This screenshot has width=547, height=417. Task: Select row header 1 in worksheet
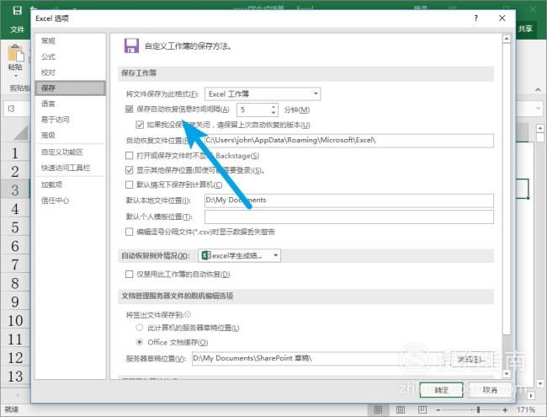coord(15,152)
